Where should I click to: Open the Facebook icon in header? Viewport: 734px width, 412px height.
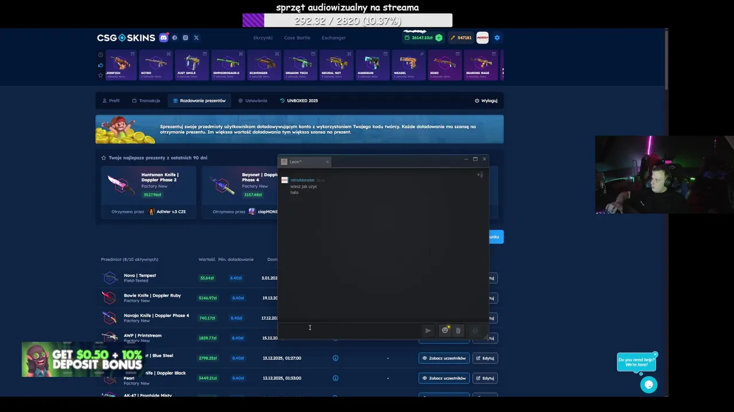point(175,38)
